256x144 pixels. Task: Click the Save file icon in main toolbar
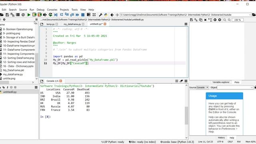coord(7,15)
